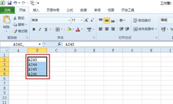Open the font color dropdown arrow

[82, 29]
